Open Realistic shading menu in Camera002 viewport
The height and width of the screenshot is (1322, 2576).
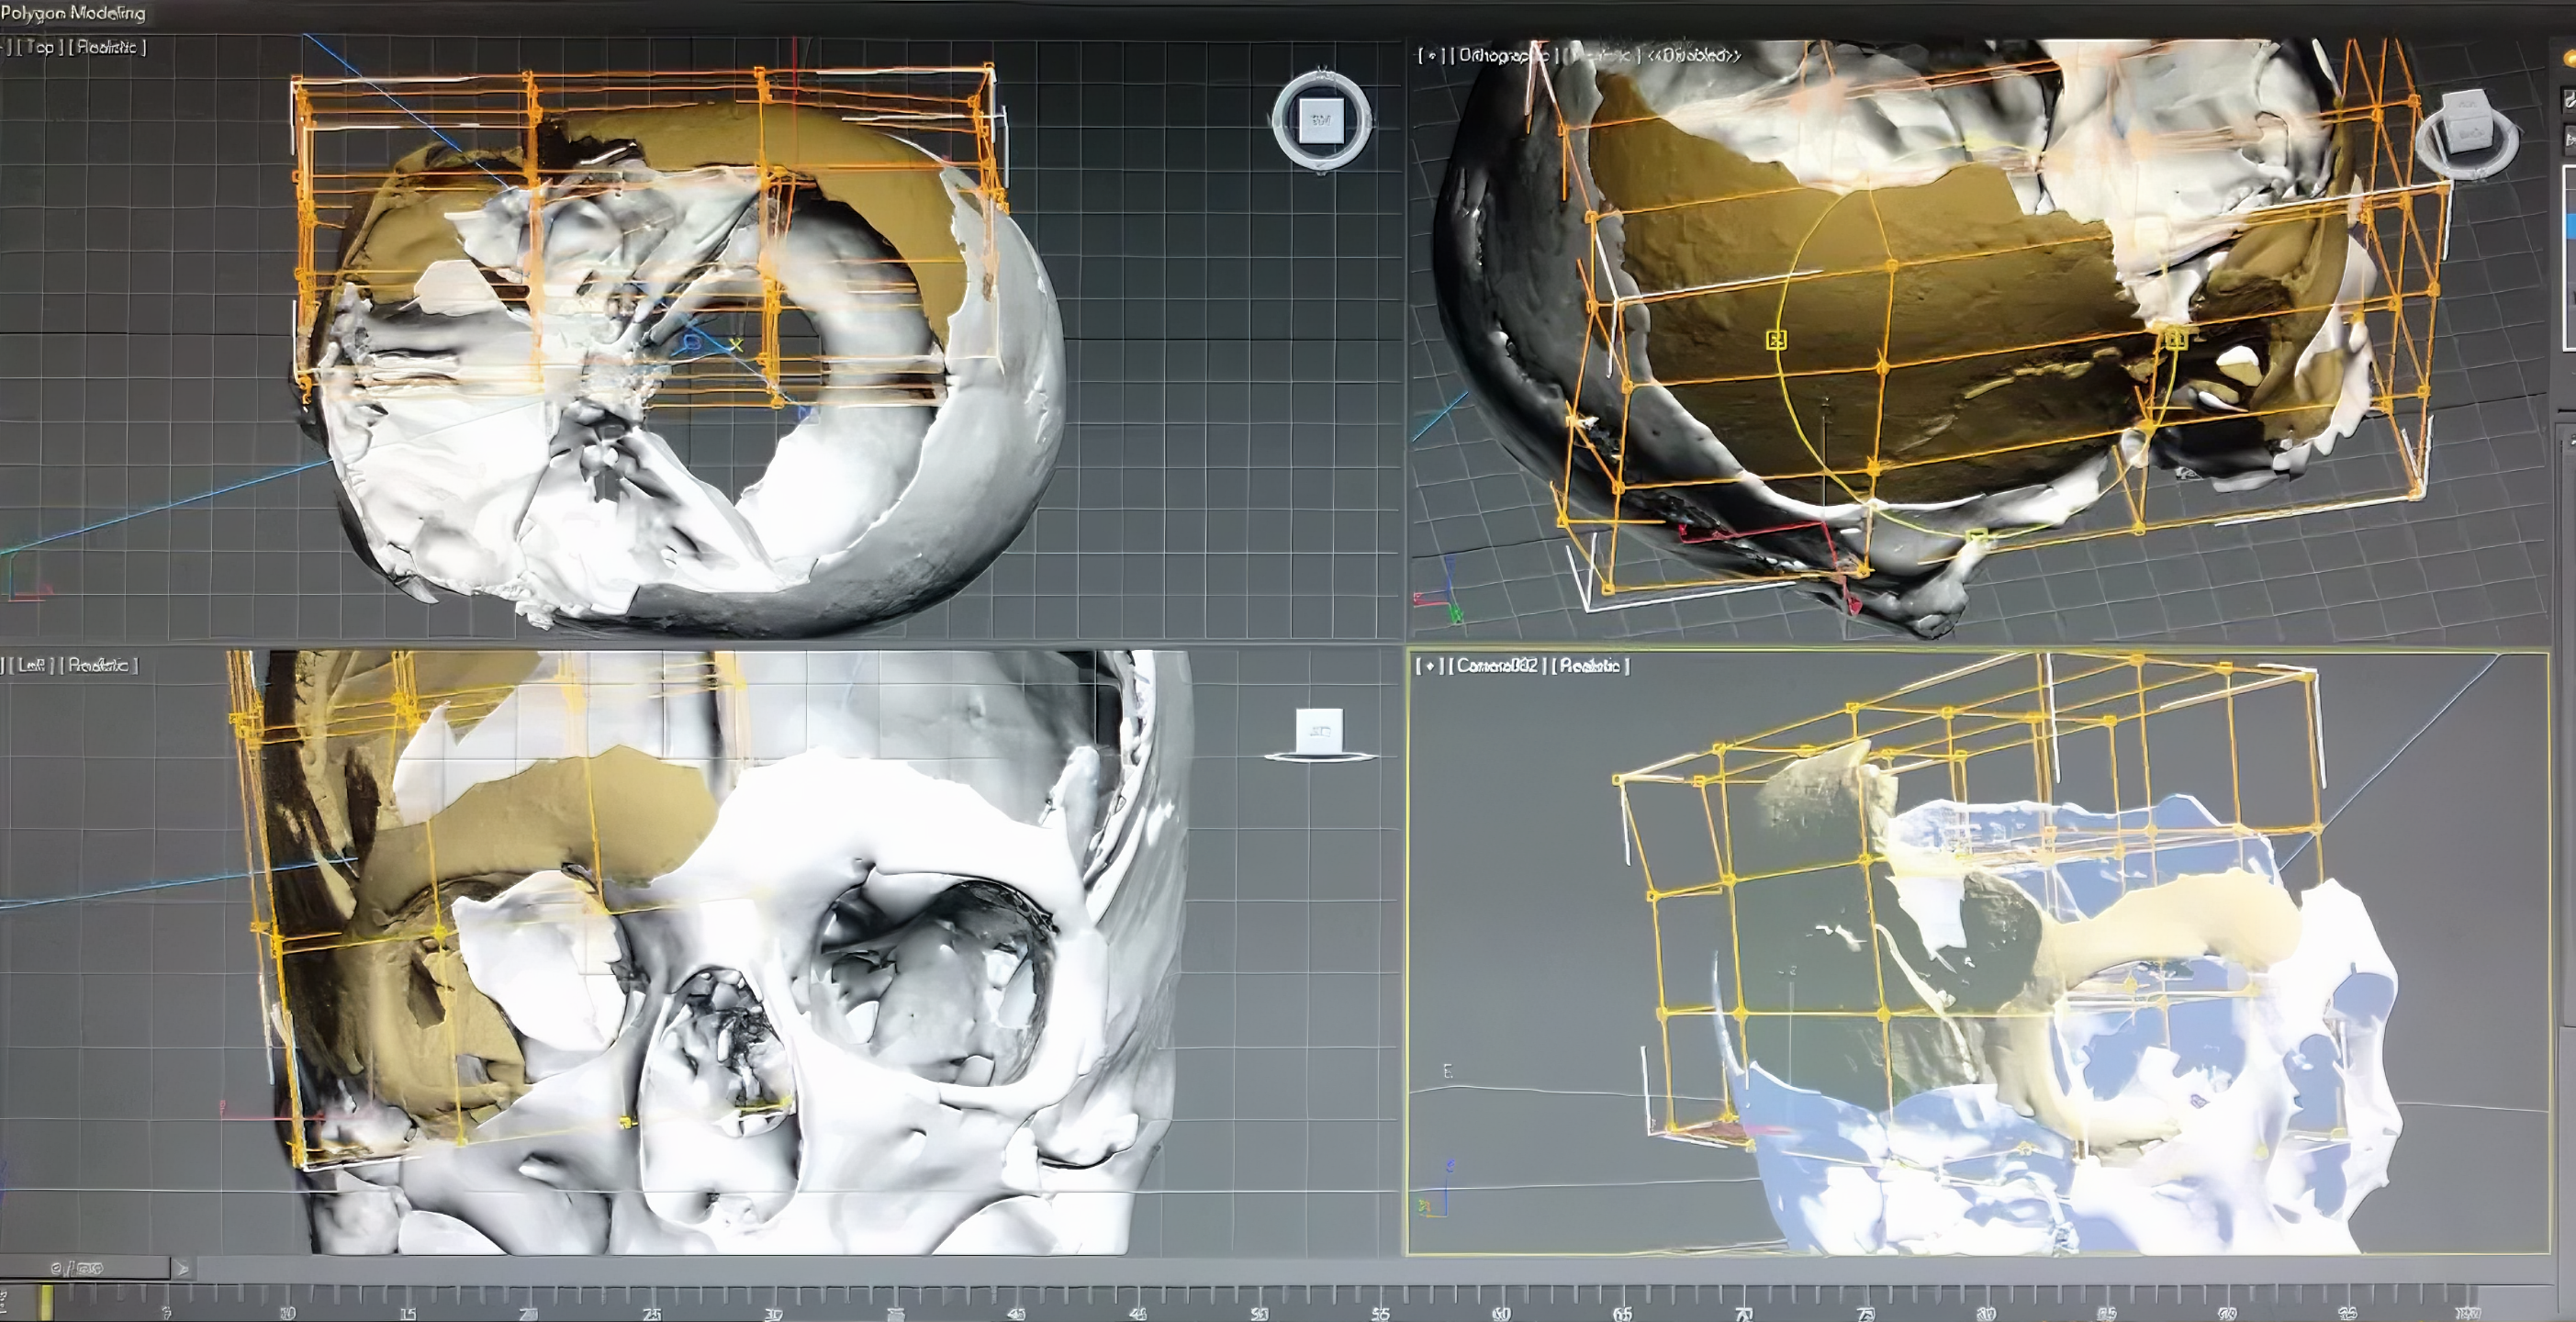point(1590,666)
